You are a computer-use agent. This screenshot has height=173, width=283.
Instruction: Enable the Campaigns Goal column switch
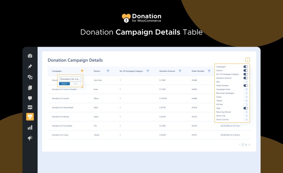click(246, 89)
